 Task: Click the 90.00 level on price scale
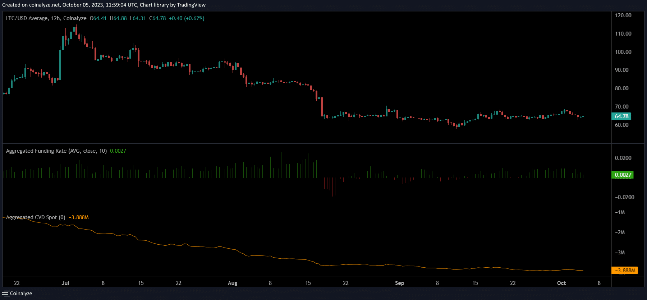(x=621, y=70)
